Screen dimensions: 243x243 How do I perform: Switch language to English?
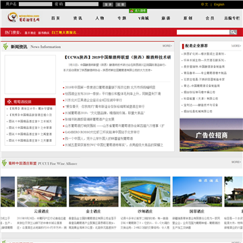click(x=219, y=5)
